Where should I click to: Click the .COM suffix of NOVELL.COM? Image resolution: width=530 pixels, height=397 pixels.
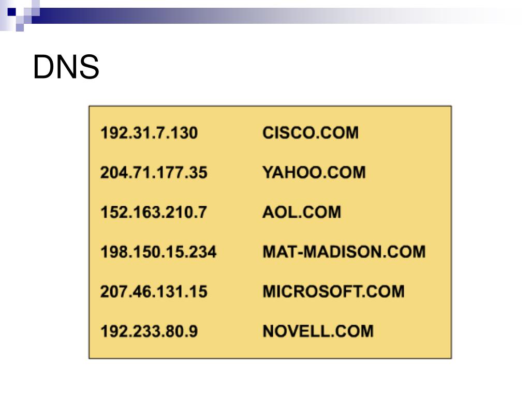pos(351,331)
